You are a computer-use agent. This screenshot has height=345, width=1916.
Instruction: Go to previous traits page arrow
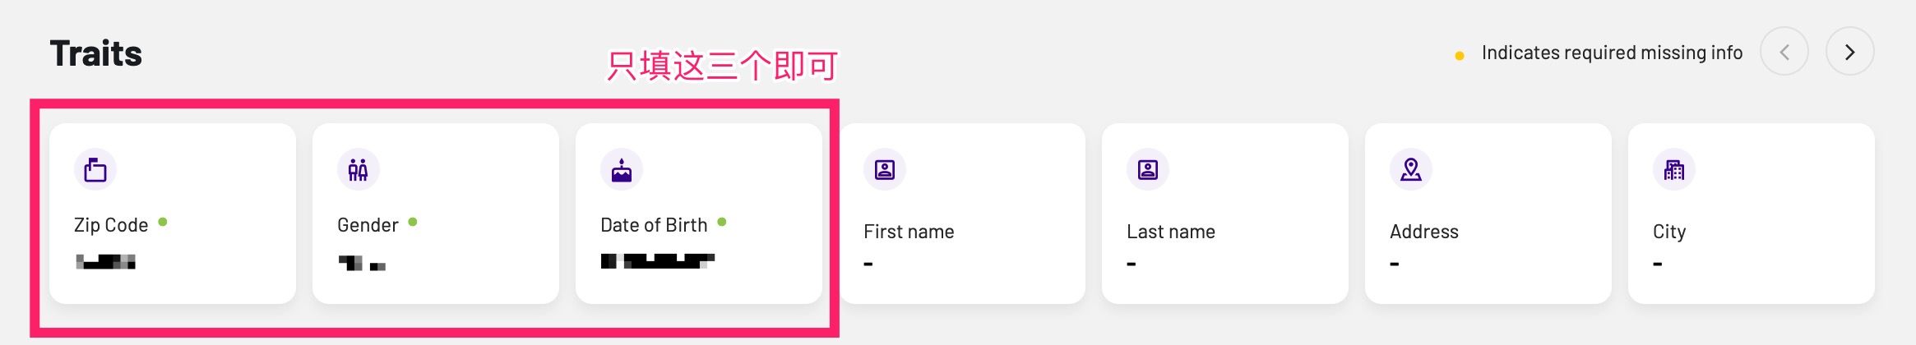pos(1784,52)
